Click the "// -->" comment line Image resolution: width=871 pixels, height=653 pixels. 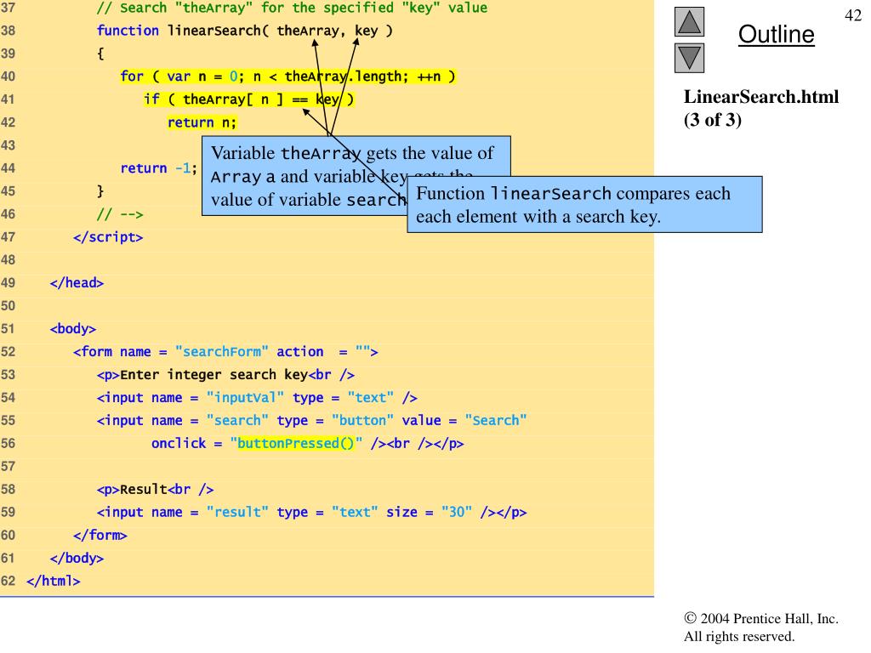pos(120,214)
